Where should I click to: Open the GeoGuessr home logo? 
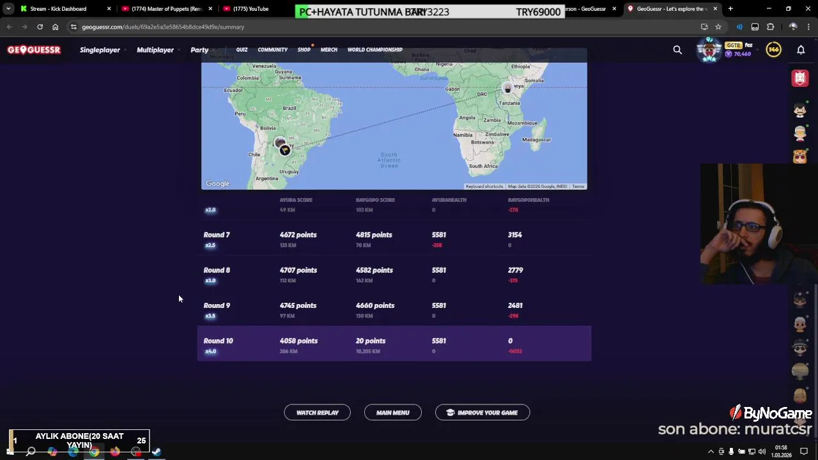[34, 50]
